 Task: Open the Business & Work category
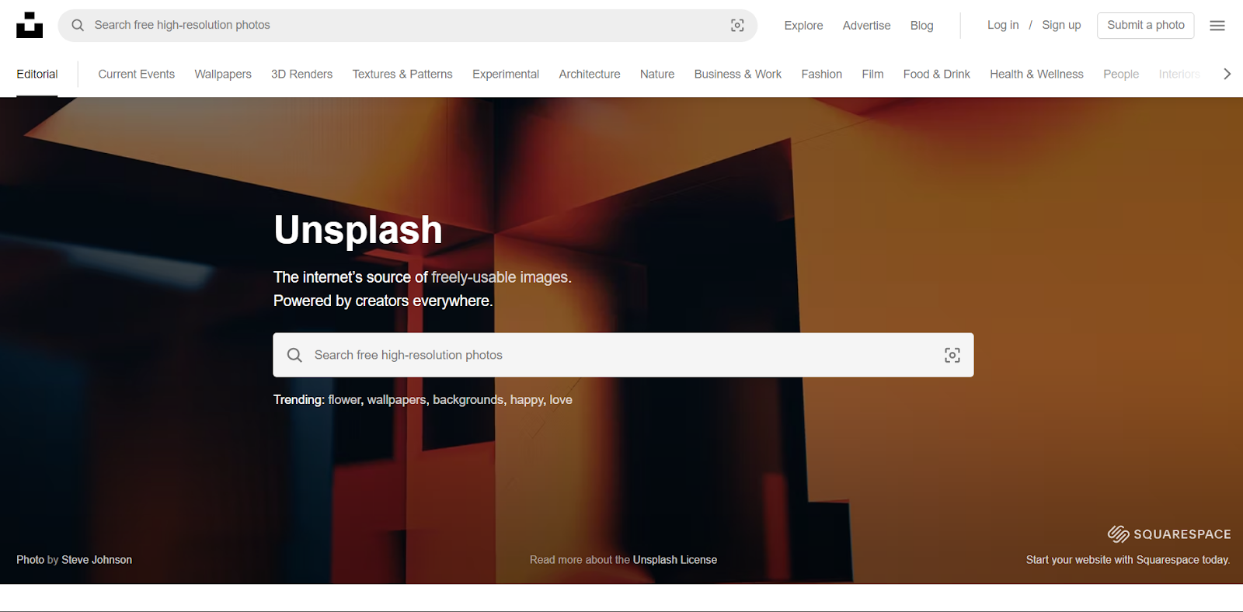click(x=738, y=74)
